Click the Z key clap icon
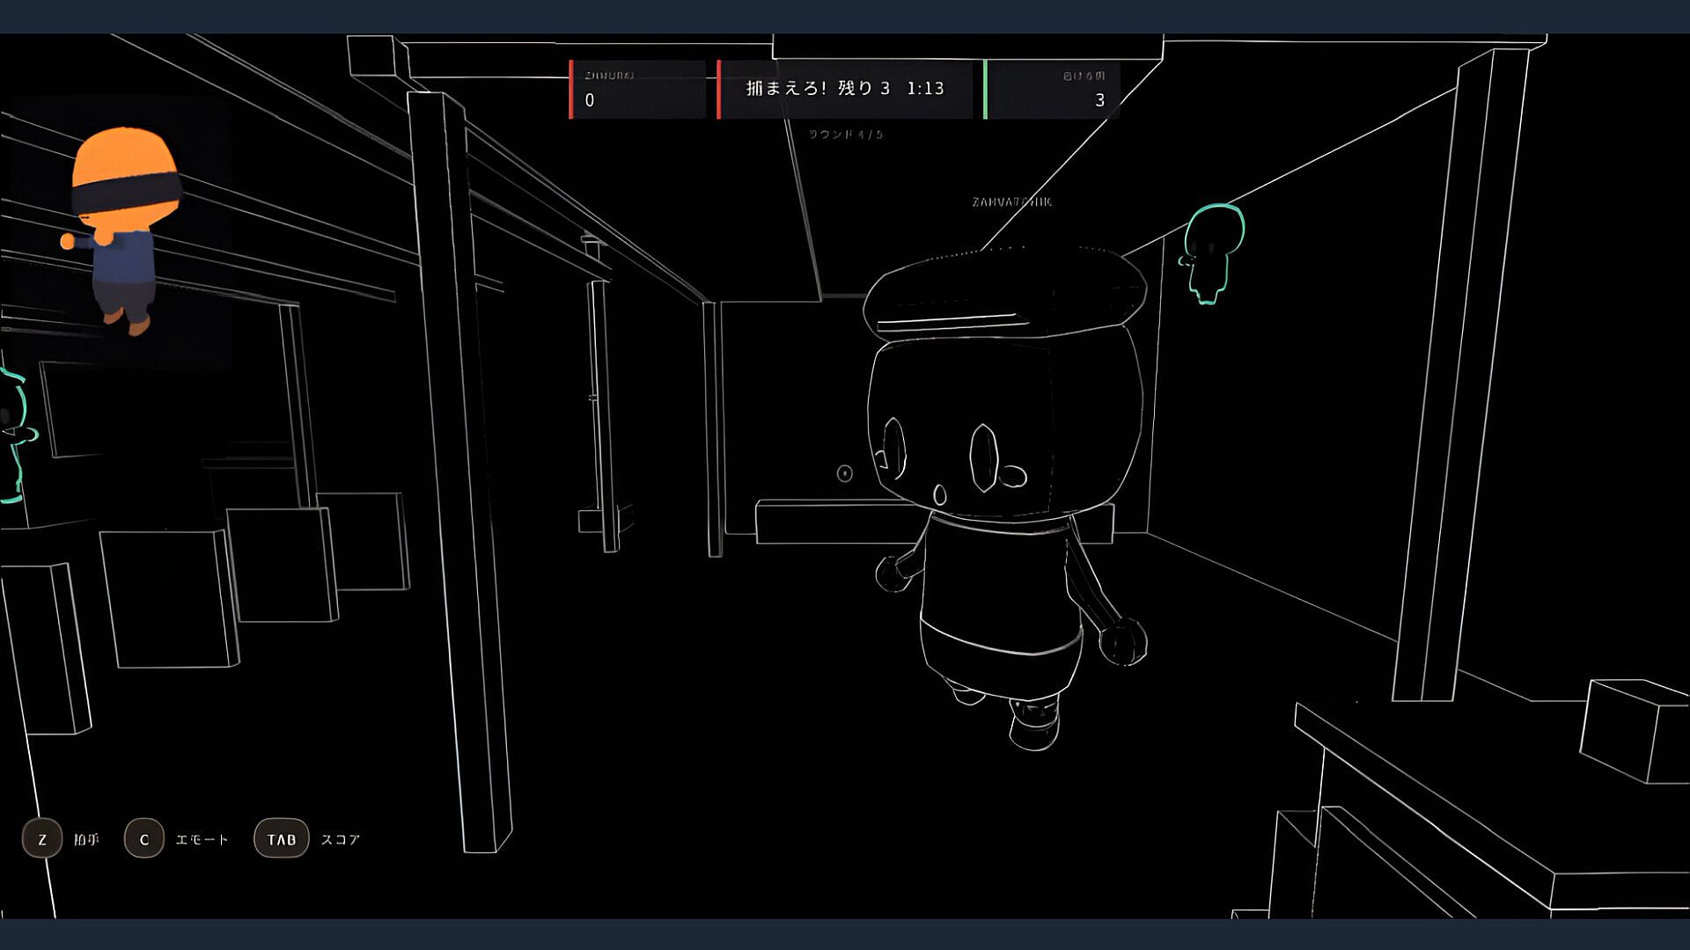 pyautogui.click(x=41, y=839)
